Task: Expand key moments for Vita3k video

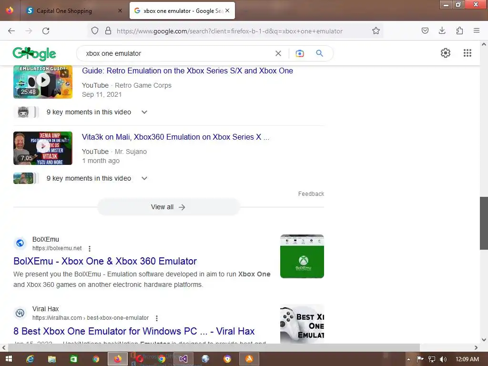Action: tap(144, 178)
